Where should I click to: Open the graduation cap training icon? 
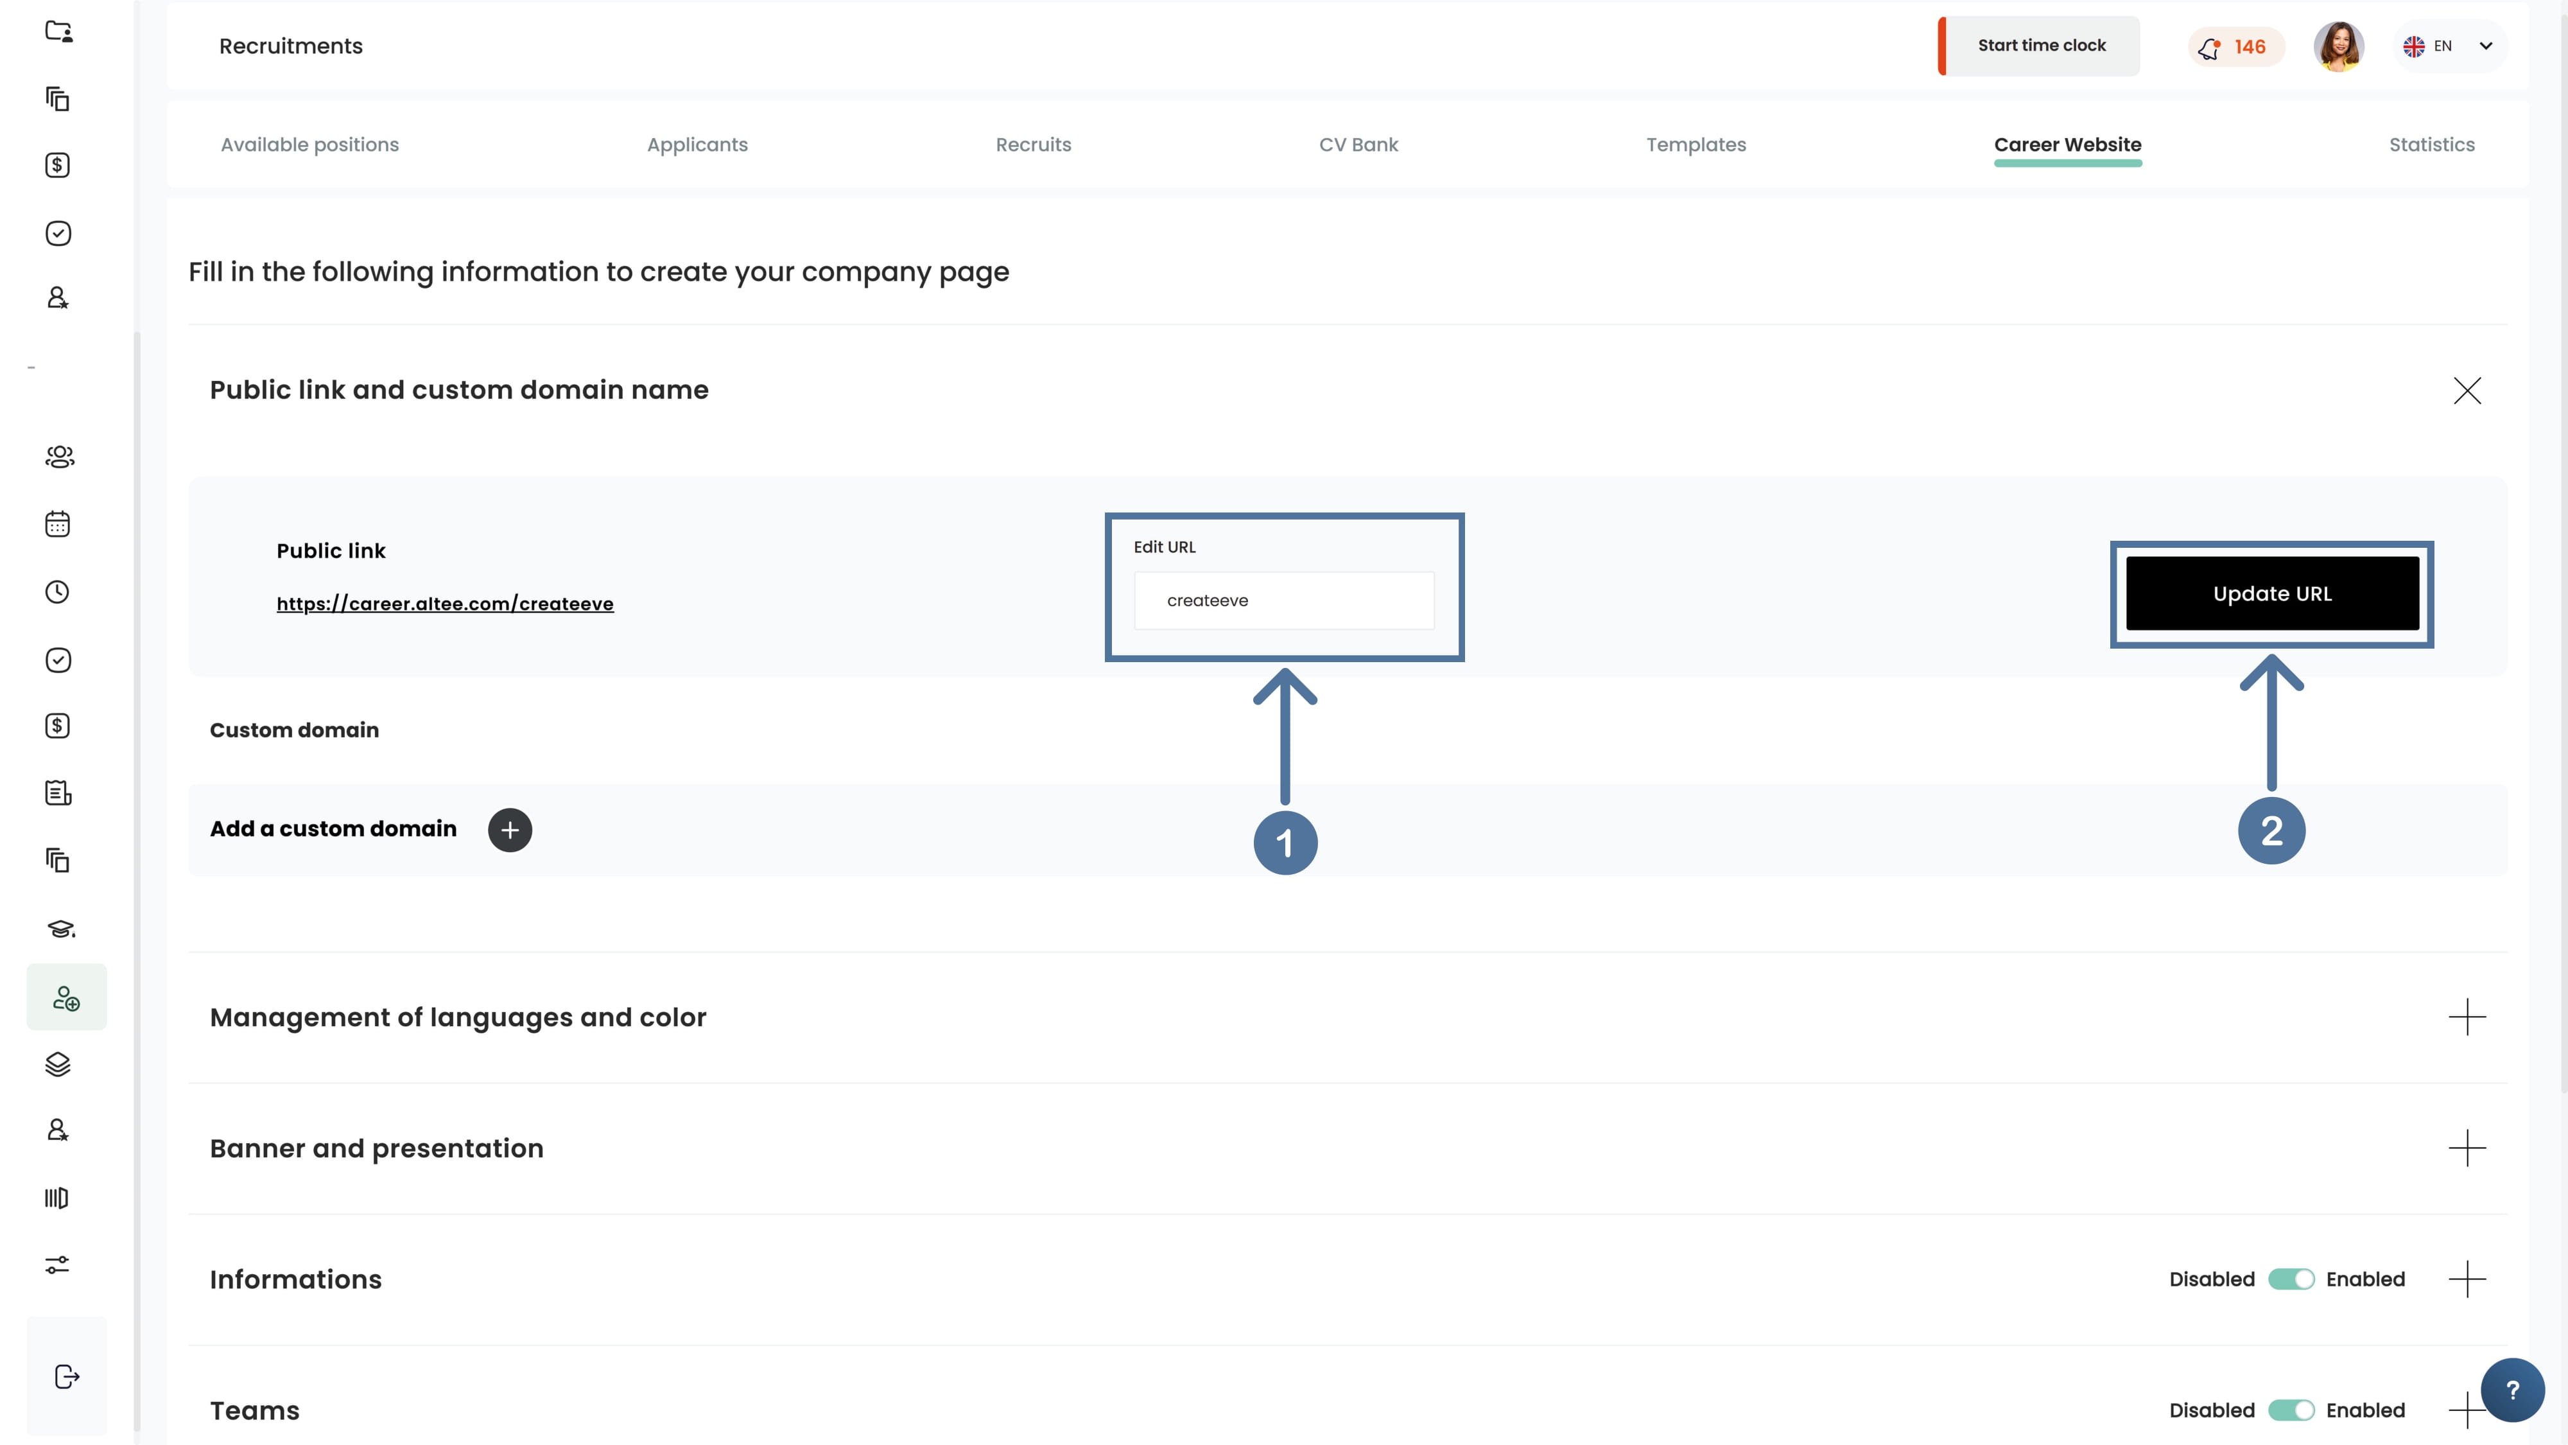point(60,929)
